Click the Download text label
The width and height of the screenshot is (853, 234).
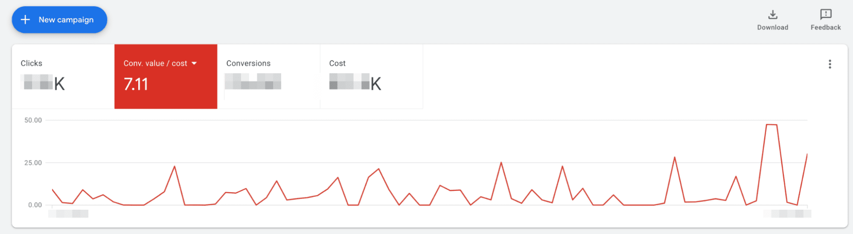pyautogui.click(x=773, y=27)
